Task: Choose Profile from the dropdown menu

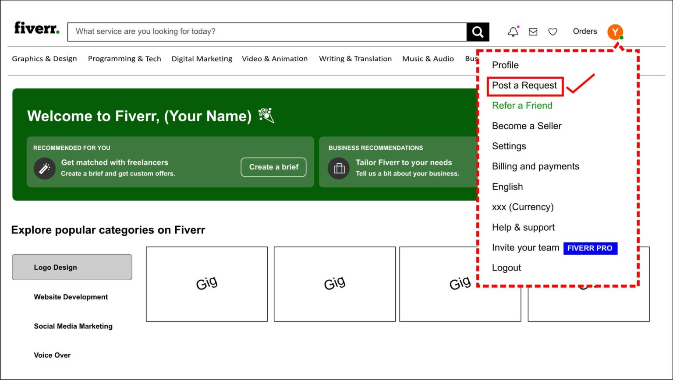Action: (505, 65)
